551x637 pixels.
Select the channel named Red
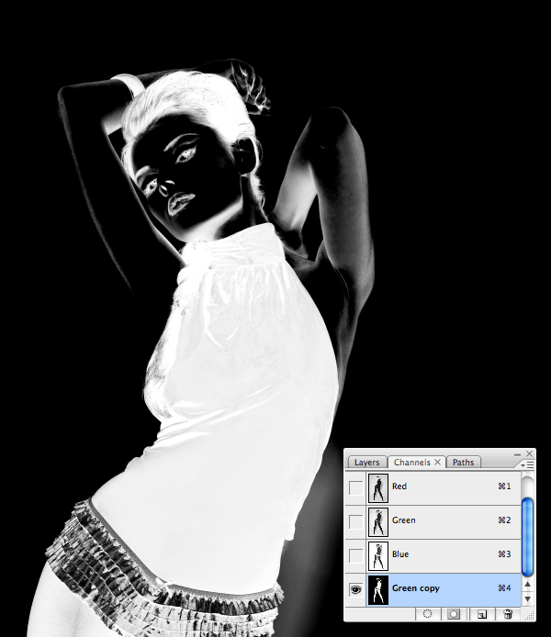(x=399, y=486)
